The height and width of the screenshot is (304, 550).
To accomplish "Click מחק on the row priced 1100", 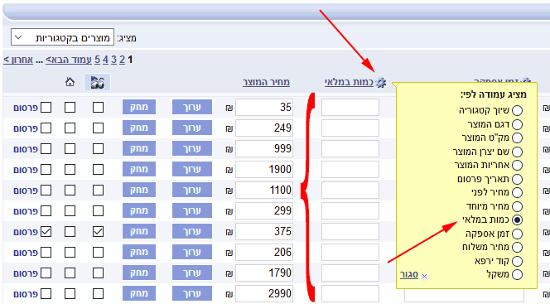I will 139,190.
